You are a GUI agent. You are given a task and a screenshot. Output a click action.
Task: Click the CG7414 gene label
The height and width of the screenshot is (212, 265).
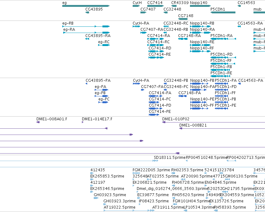(155, 3)
